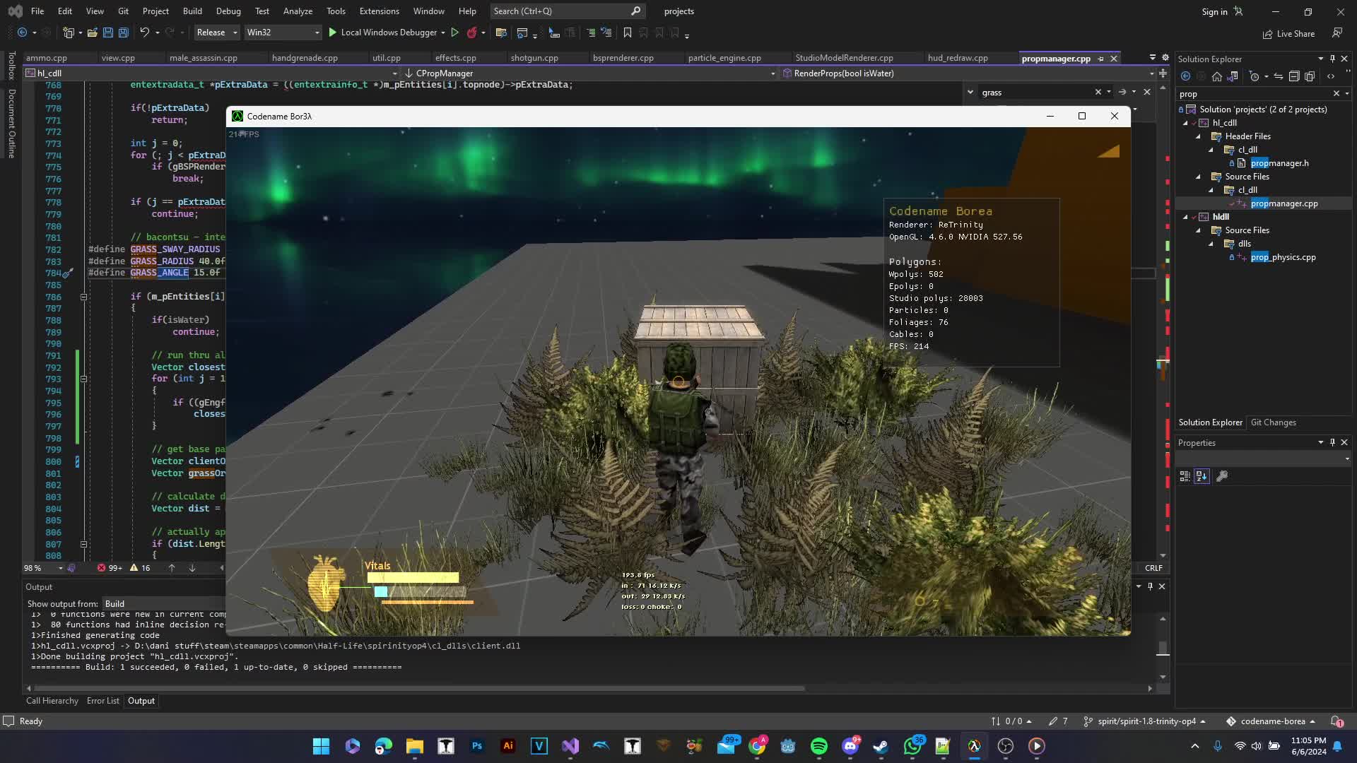Click the notifications bell icon
This screenshot has width=1357, height=763.
[x=1337, y=721]
